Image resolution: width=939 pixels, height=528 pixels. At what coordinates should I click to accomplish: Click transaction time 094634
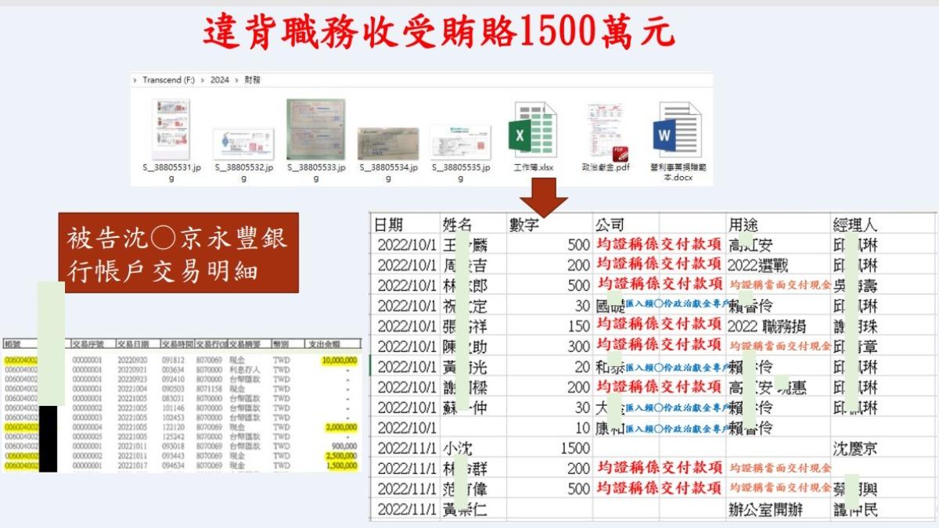[x=172, y=465]
